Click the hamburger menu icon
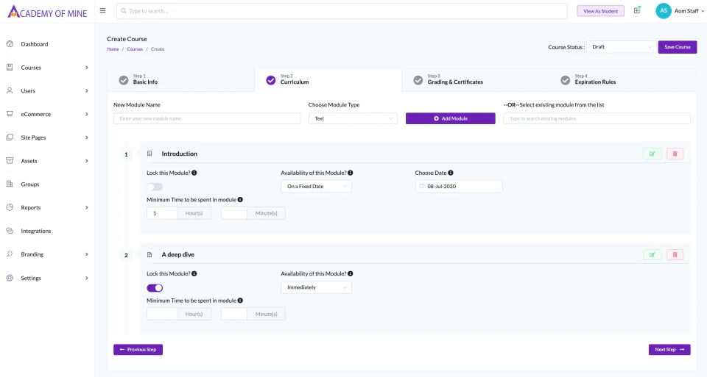 [102, 10]
